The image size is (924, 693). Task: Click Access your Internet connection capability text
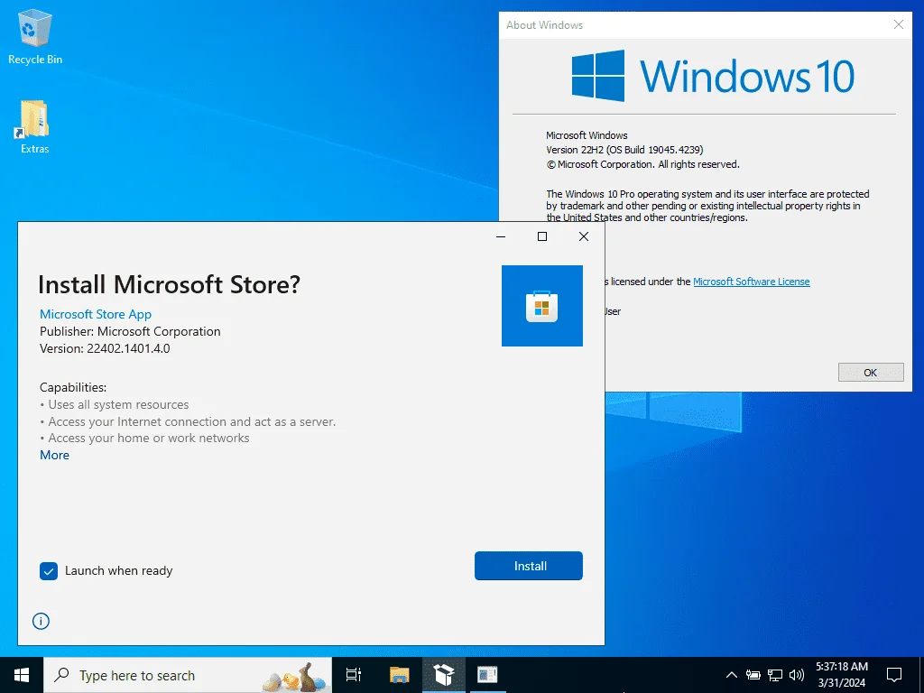[192, 422]
